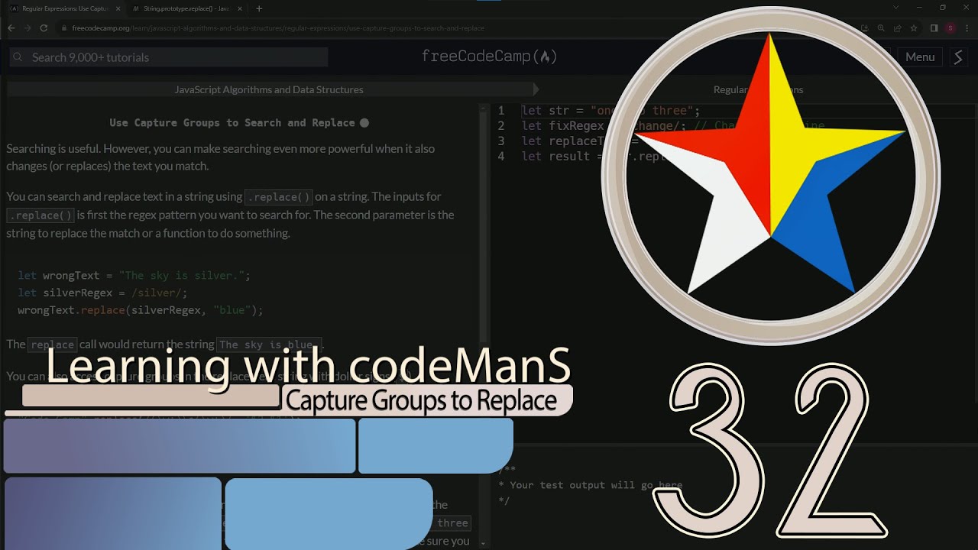Reload the page with the refresh icon
The image size is (978, 550).
(x=44, y=28)
